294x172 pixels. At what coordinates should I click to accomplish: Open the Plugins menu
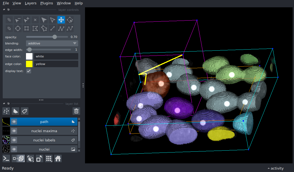point(47,3)
